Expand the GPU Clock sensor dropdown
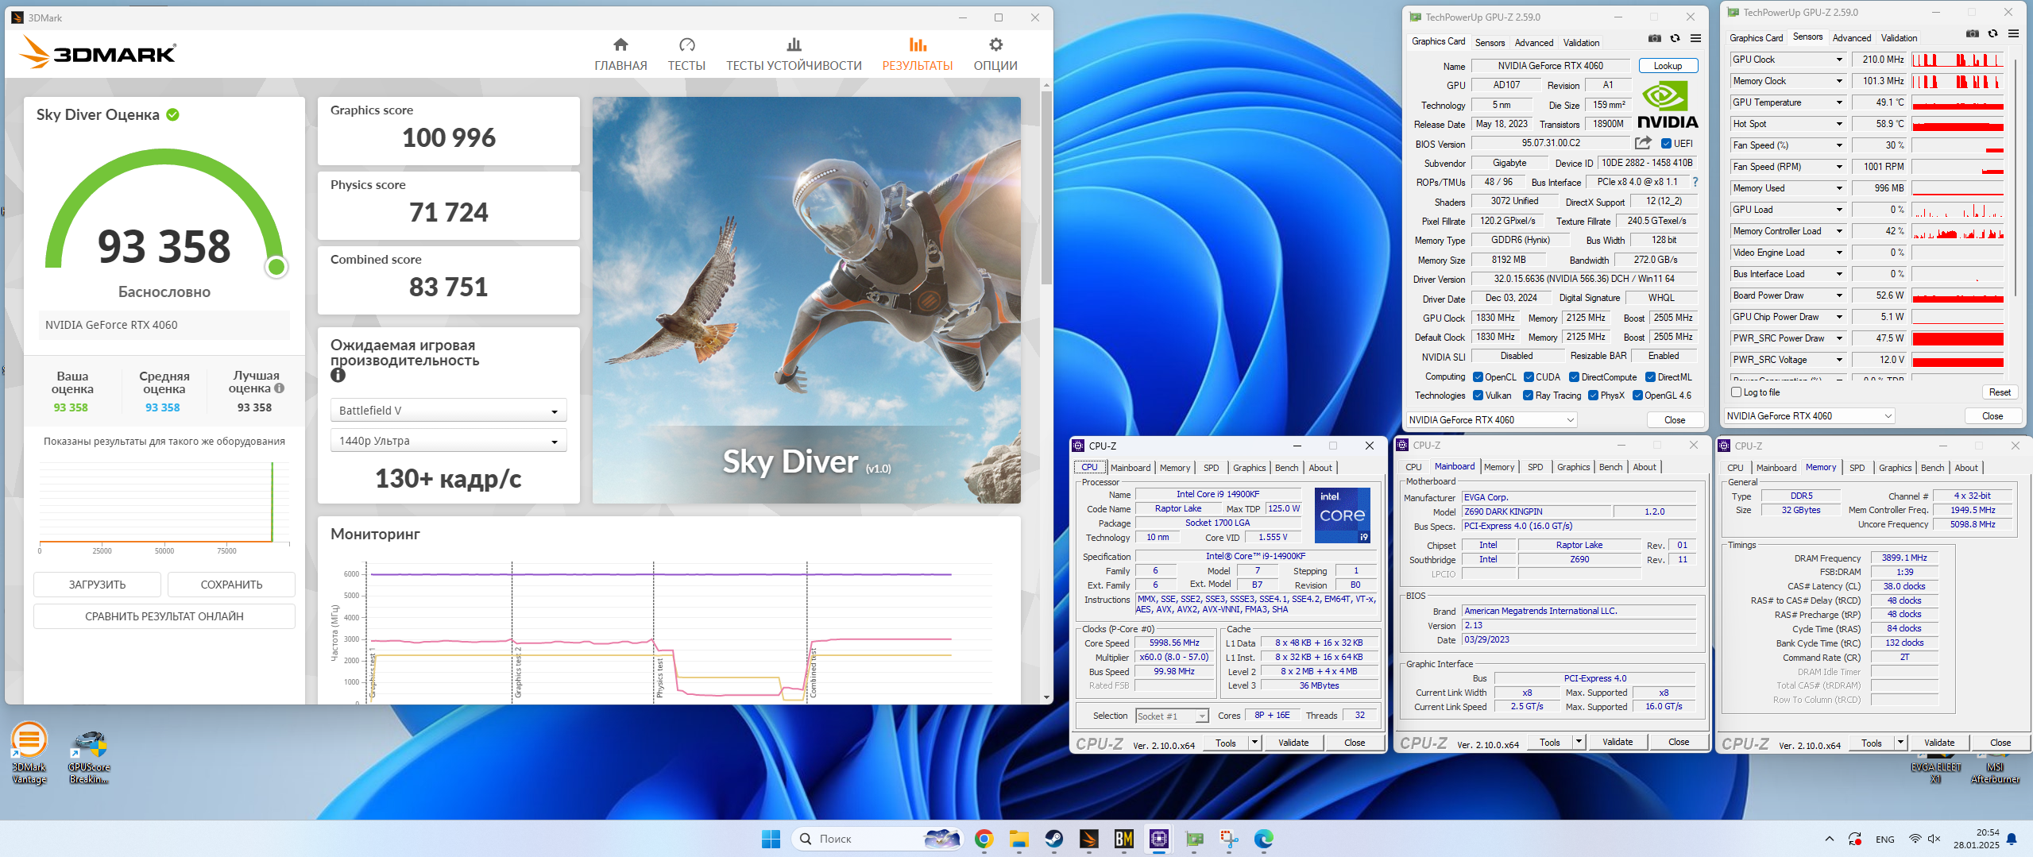 click(x=1838, y=60)
